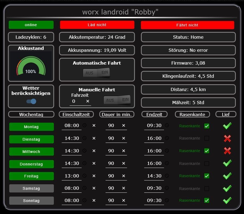Clear the Montag duration with its X icon
This screenshot has width=244, height=214.
pyautogui.click(x=123, y=125)
